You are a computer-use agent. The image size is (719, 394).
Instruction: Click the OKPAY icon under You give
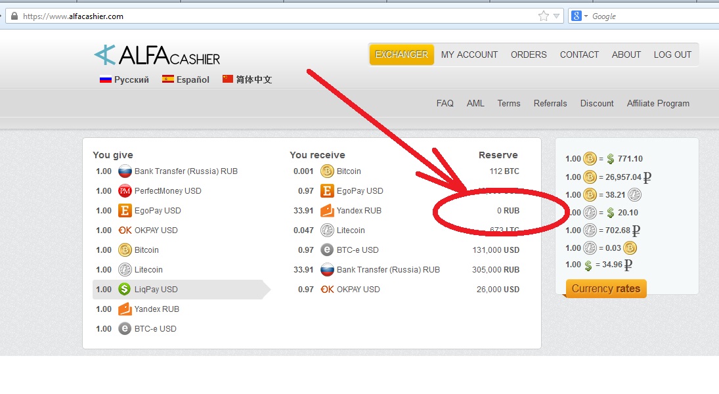(x=125, y=230)
